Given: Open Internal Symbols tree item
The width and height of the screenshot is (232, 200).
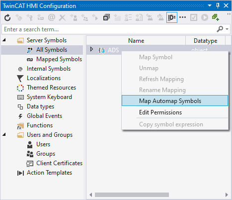Looking at the screenshot, I should (49, 69).
